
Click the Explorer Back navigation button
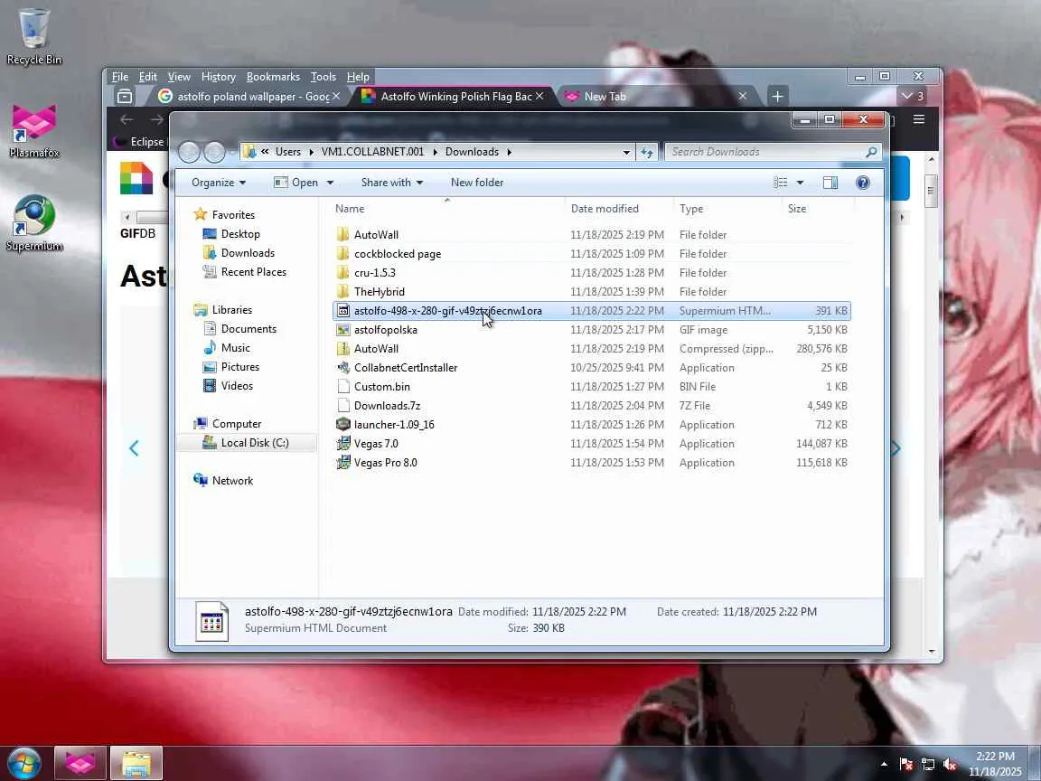coord(189,152)
